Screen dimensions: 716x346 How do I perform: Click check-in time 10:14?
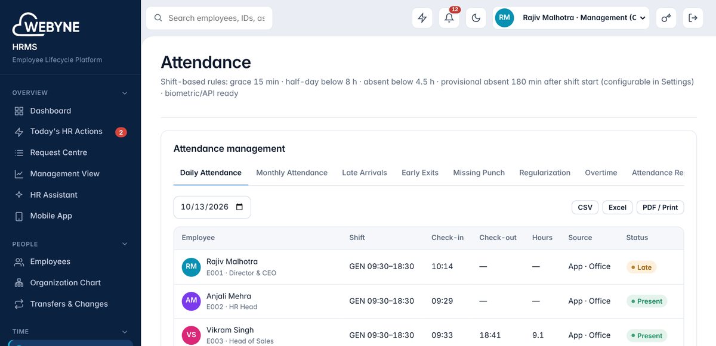[442, 267]
